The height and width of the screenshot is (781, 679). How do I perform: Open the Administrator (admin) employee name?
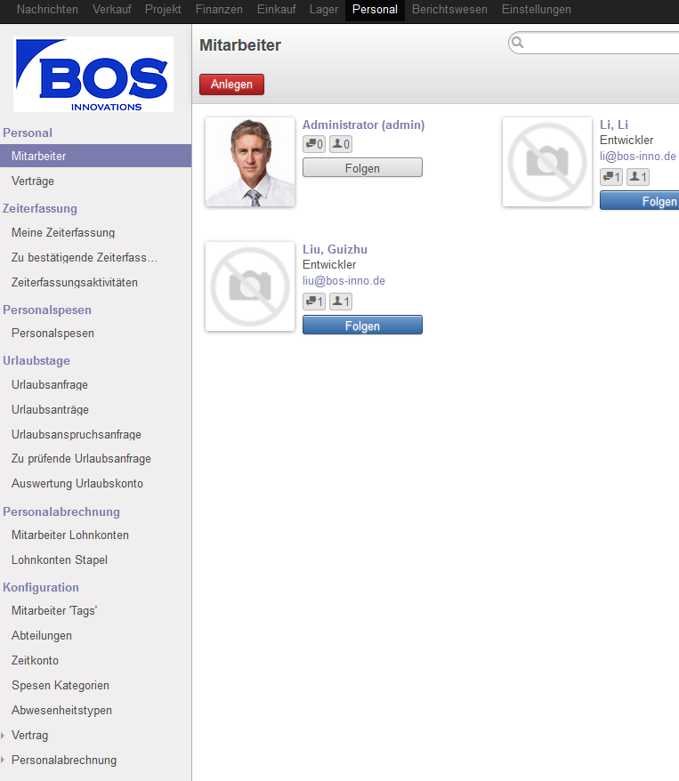pyautogui.click(x=364, y=125)
